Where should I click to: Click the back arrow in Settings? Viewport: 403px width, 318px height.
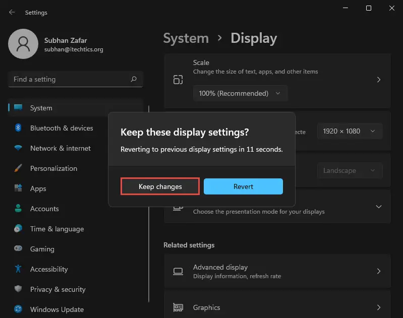point(12,12)
